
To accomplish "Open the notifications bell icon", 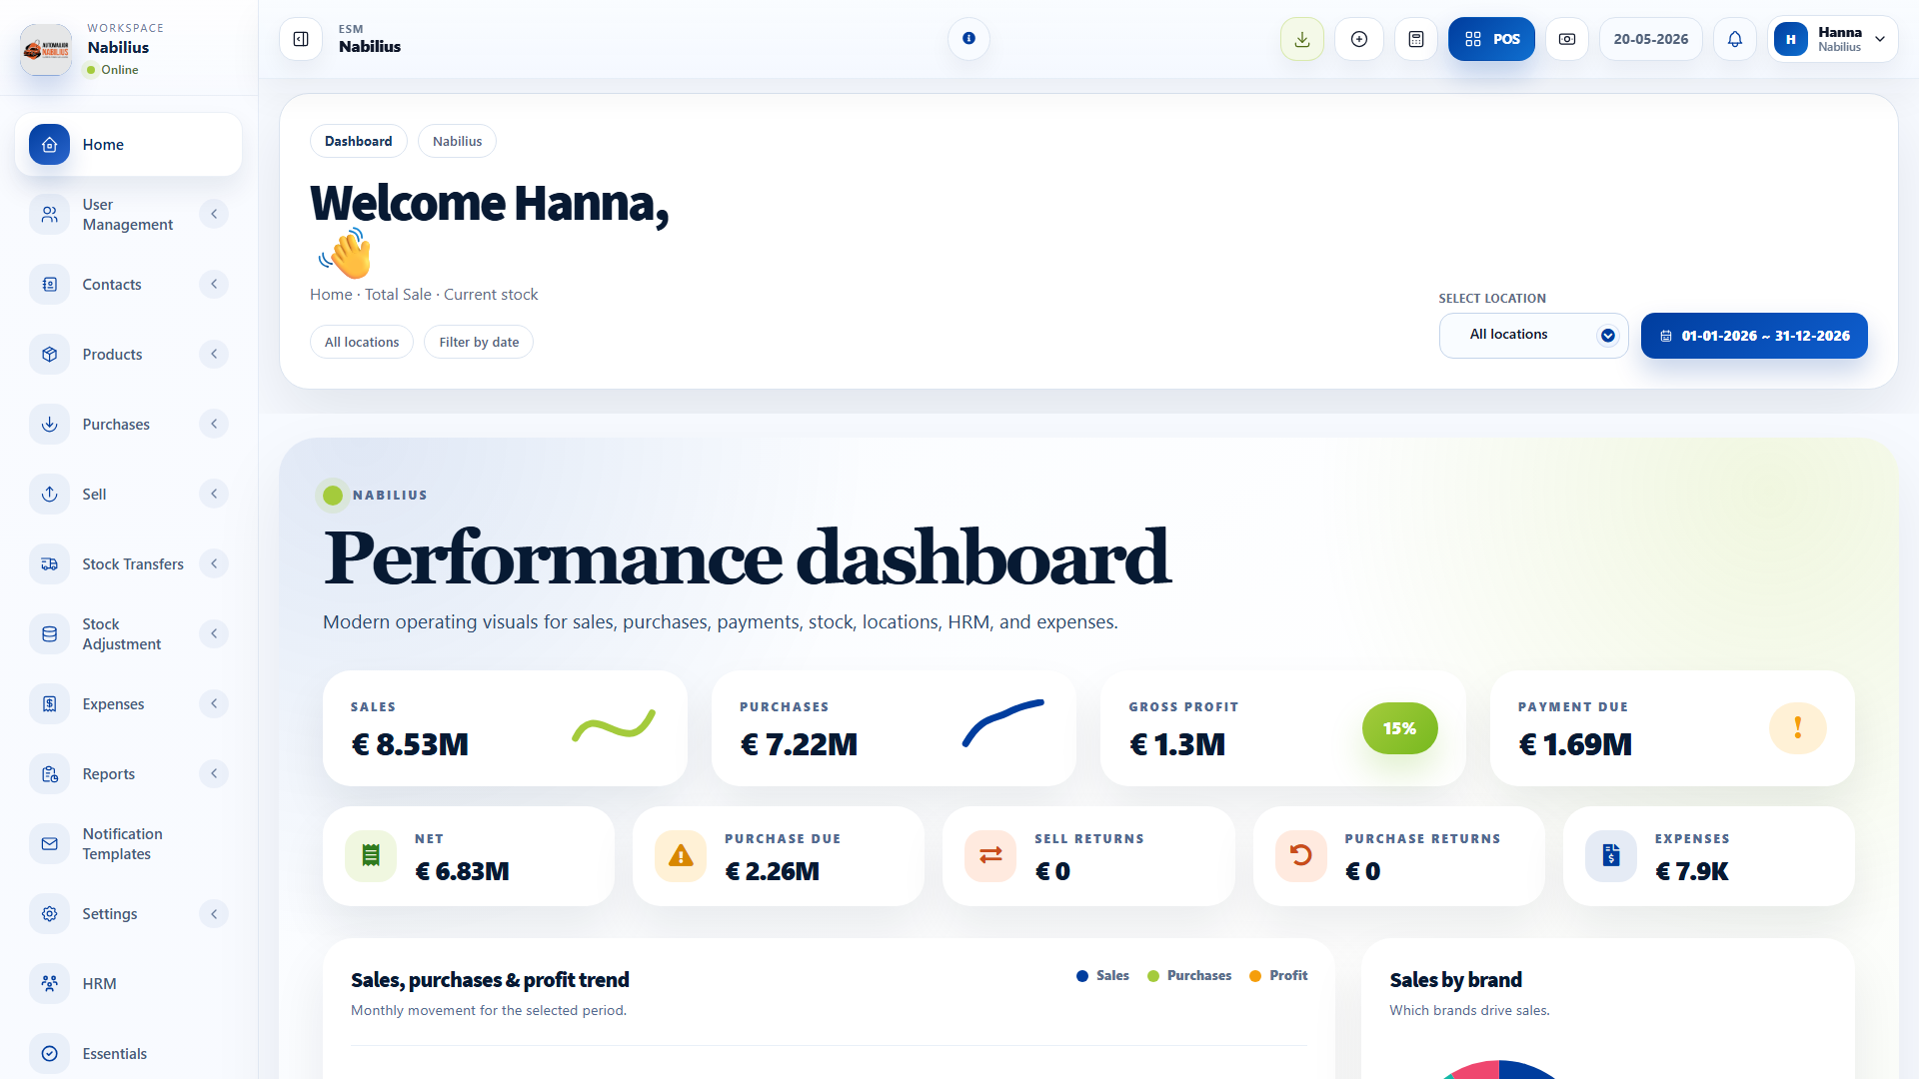I will pyautogui.click(x=1735, y=39).
